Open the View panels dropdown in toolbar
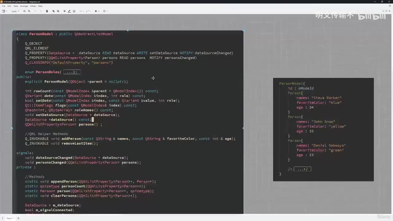 4,11
